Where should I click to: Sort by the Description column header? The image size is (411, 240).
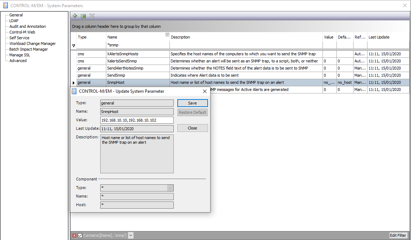[x=246, y=37]
